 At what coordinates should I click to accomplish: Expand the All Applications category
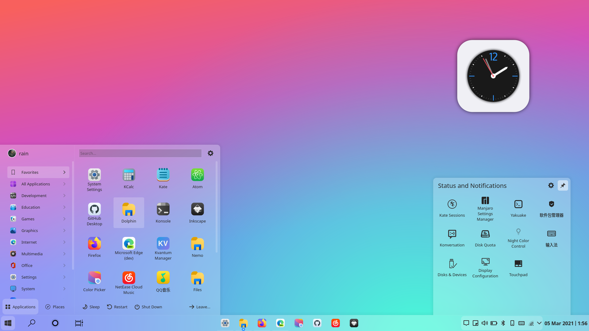38,184
